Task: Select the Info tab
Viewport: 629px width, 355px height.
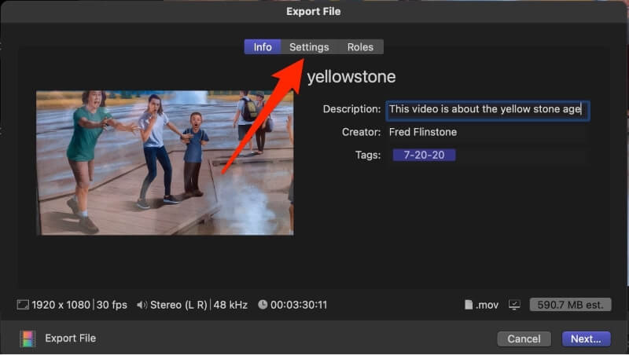Action: (x=263, y=47)
